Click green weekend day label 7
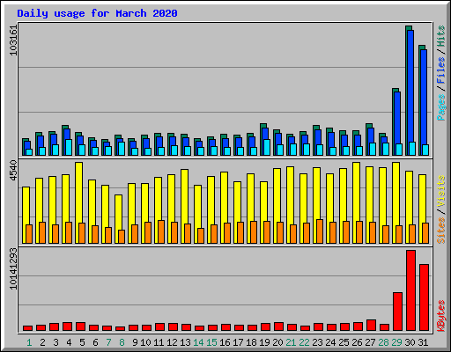The height and width of the screenshot is (352, 451). click(108, 342)
